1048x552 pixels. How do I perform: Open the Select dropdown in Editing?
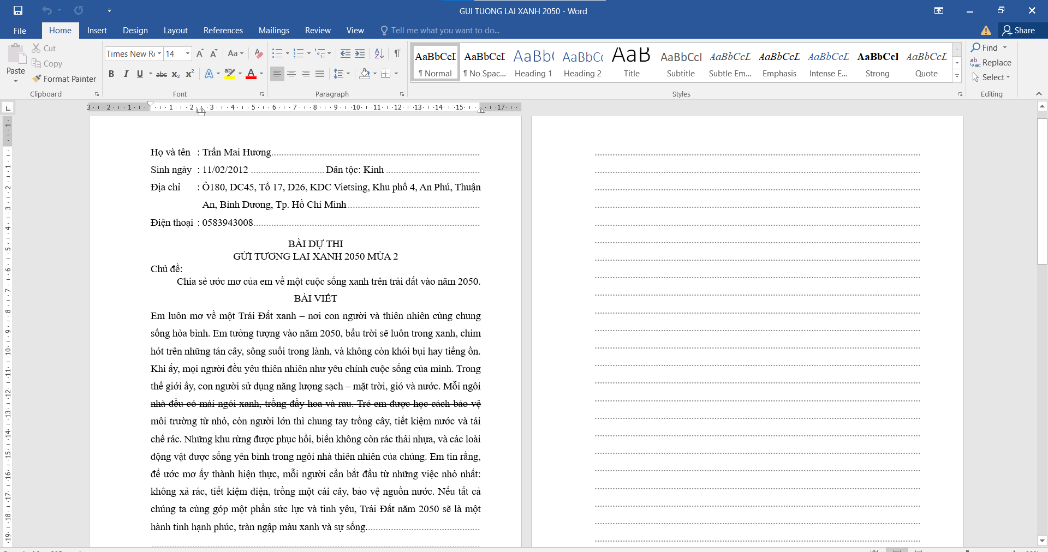[992, 77]
